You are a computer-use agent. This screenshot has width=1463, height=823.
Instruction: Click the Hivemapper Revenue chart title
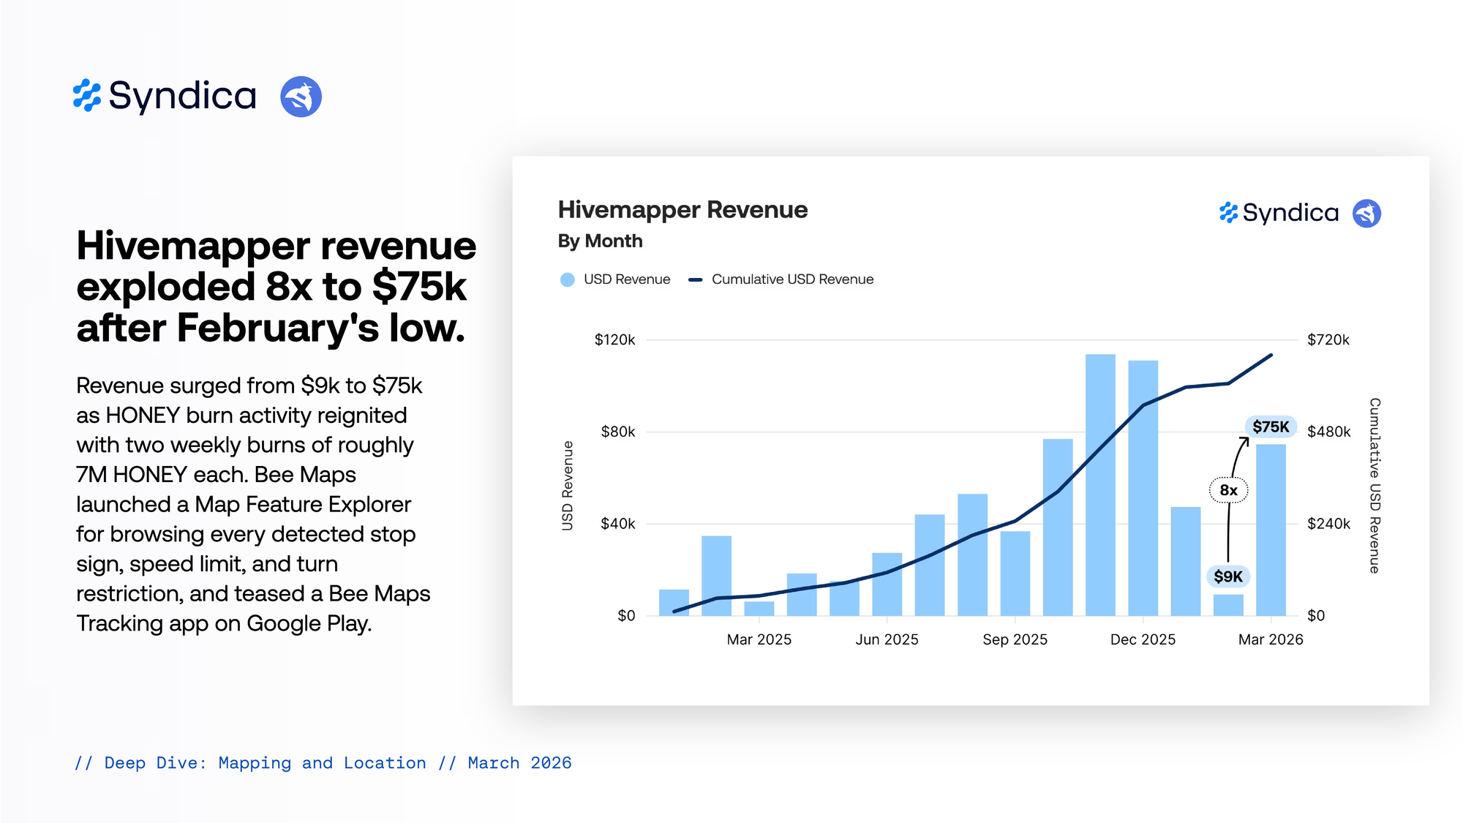(682, 210)
